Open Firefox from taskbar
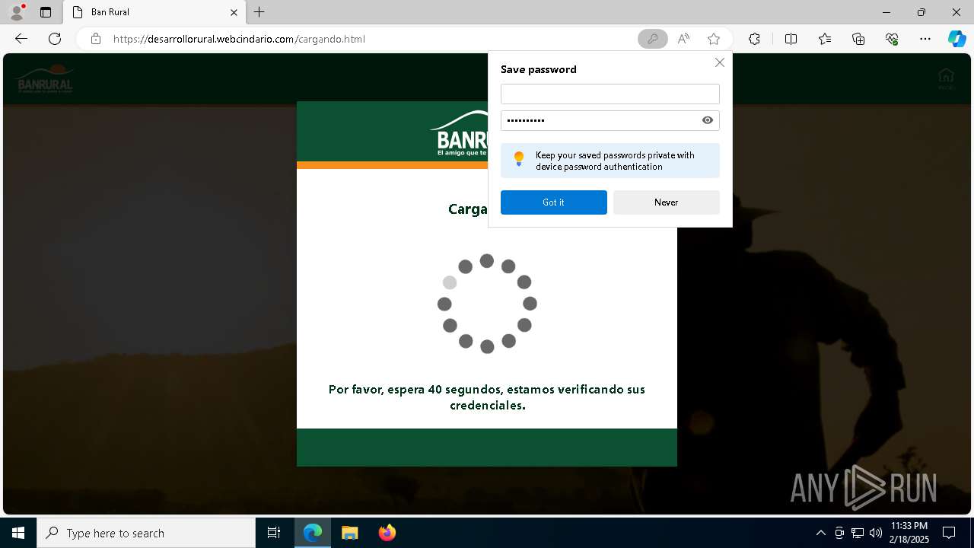 (x=387, y=533)
